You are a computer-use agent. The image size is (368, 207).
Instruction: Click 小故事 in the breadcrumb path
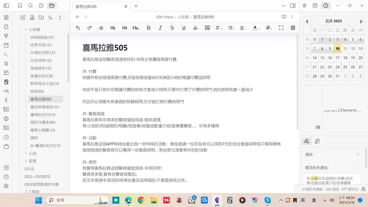183,17
